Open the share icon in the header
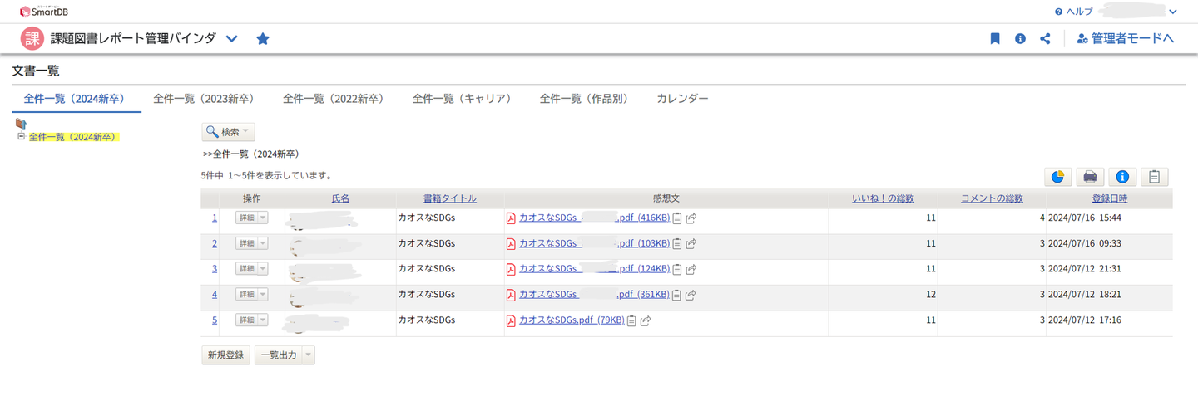1198x401 pixels. (x=1045, y=38)
